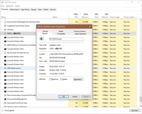Switch to the Performance tab

click(15, 10)
